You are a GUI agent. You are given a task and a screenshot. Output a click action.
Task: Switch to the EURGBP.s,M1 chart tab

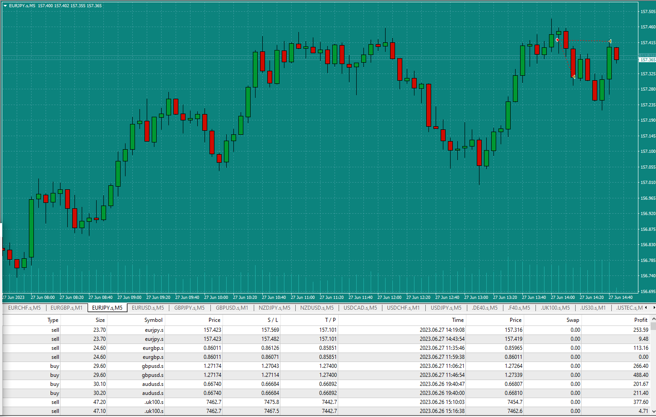click(66, 308)
